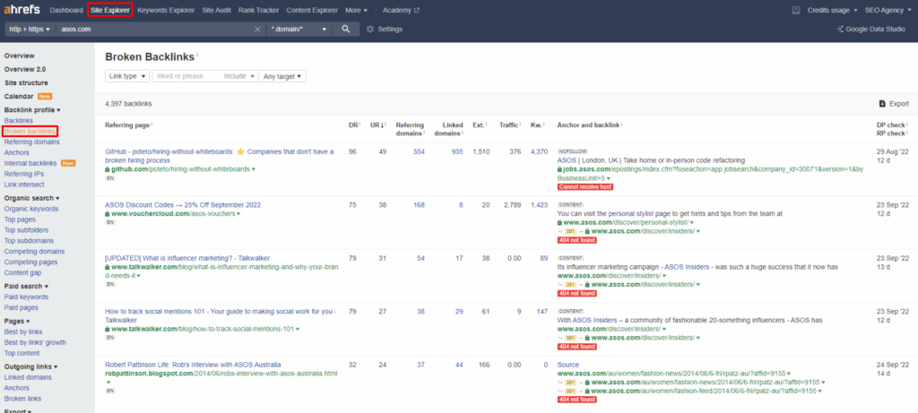
Task: Click keywords count 4,370
Action: tap(539, 151)
